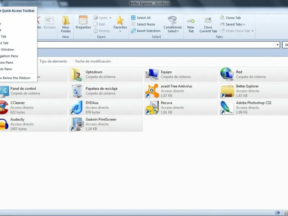Choose Navigation Pane in Quick Access menu

point(18,56)
